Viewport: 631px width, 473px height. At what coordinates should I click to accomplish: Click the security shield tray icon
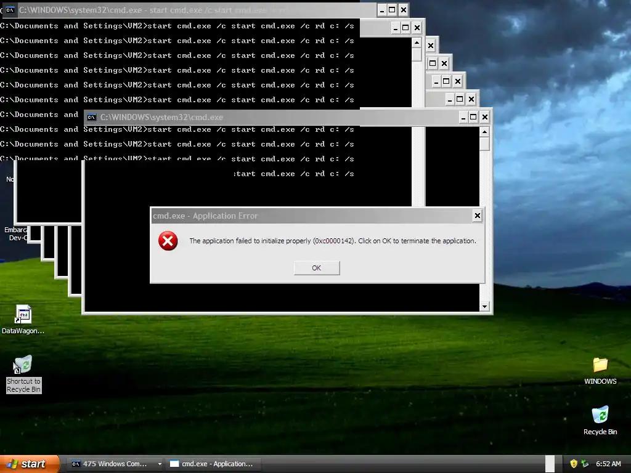pos(574,464)
